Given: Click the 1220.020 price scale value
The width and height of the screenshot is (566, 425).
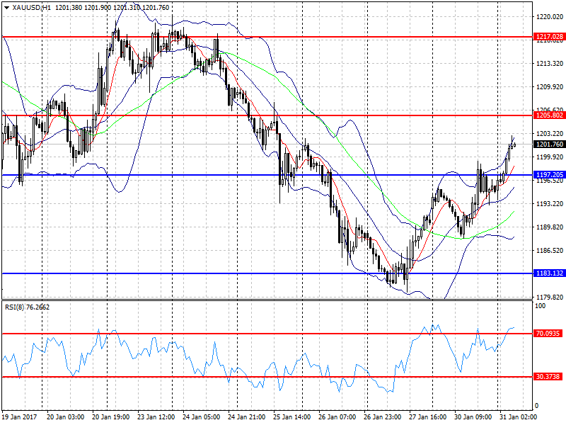Looking at the screenshot, I should tap(550, 16).
